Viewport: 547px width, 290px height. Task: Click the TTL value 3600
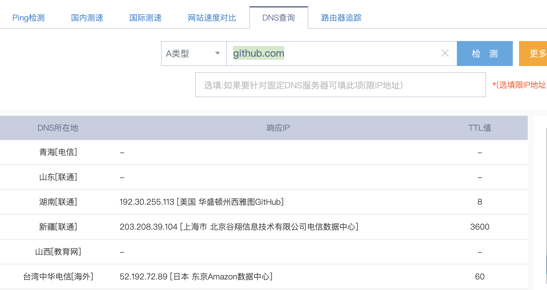[x=480, y=227]
